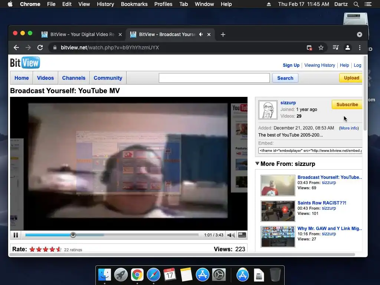Collapse the More From: sizzurp section
The height and width of the screenshot is (285, 380).
click(x=258, y=164)
